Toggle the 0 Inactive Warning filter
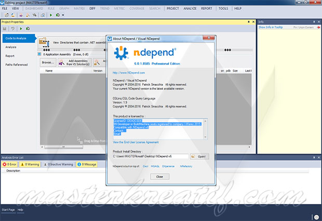Screen dimensions: 322x221 (59, 164)
